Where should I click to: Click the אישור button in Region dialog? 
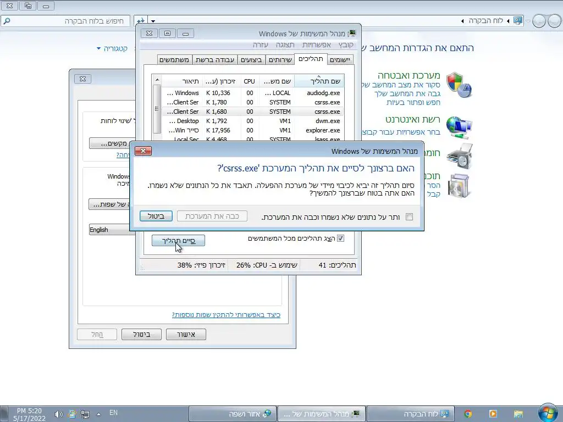[x=186, y=334]
